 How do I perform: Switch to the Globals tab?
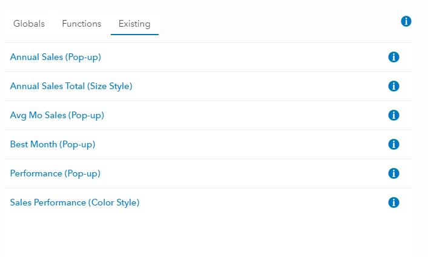coord(29,24)
